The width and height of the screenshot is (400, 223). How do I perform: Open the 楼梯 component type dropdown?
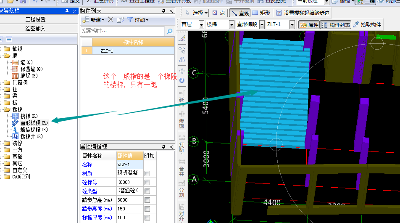tap(232, 25)
